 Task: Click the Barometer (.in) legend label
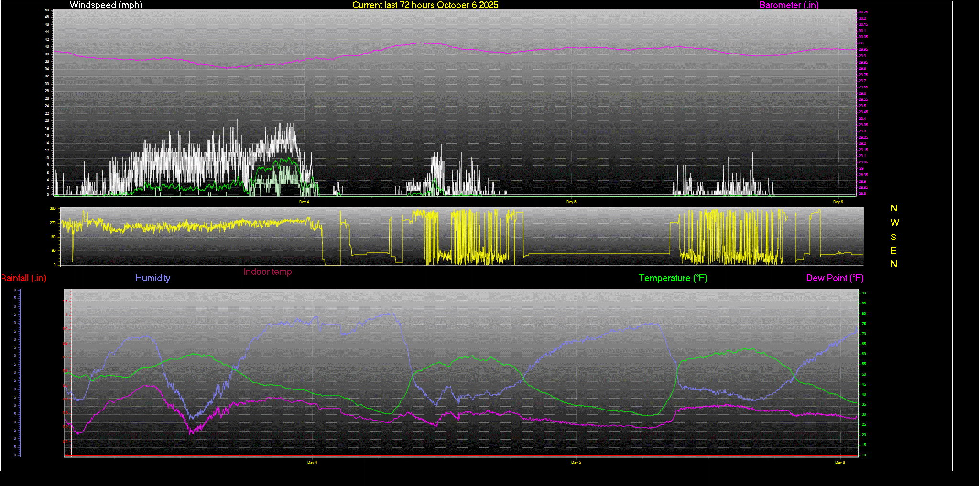point(789,5)
